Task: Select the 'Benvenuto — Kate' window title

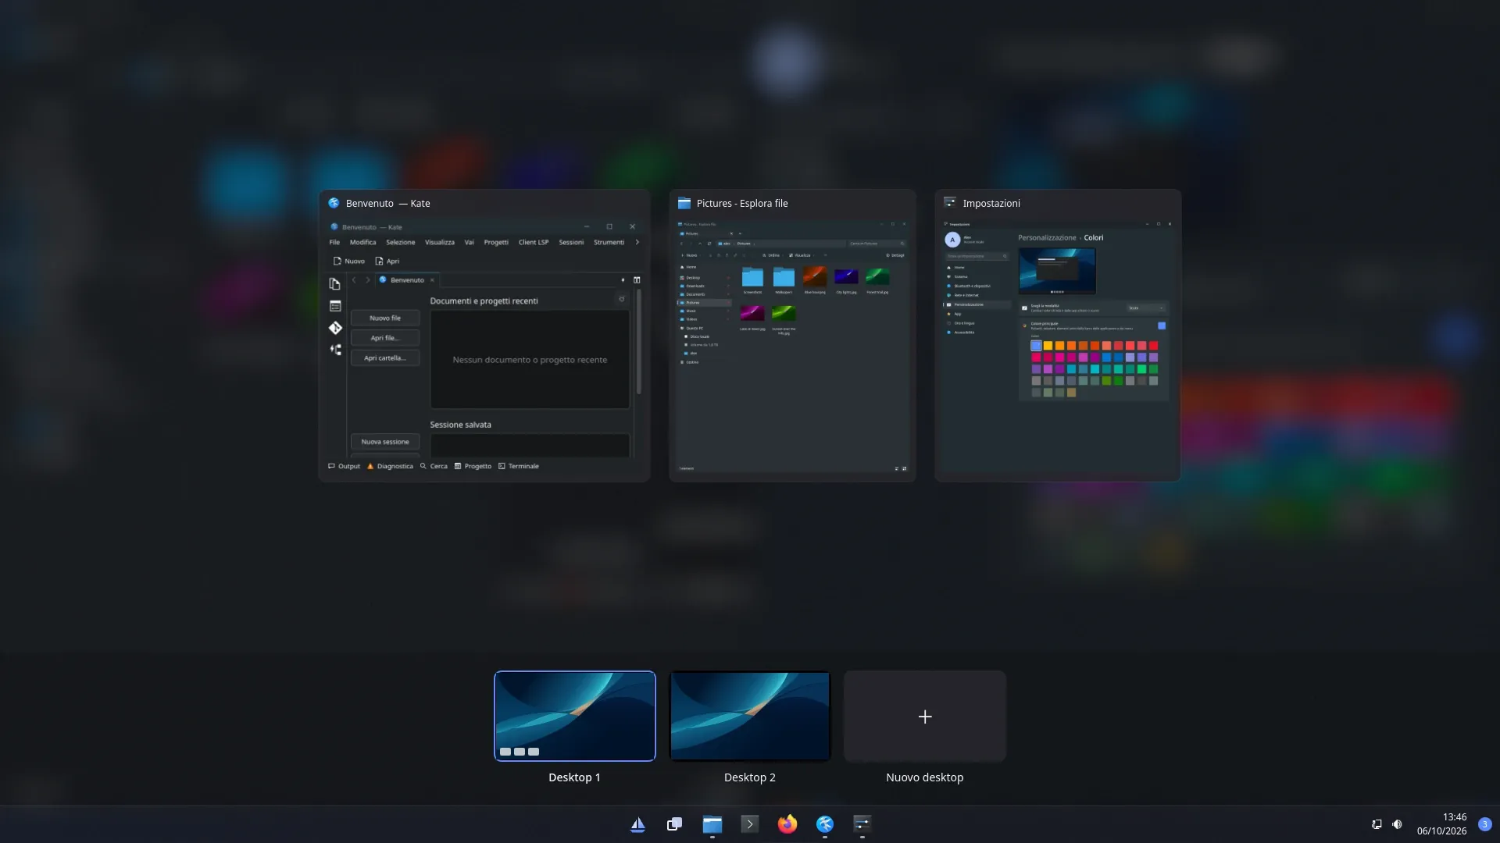Action: [388, 204]
